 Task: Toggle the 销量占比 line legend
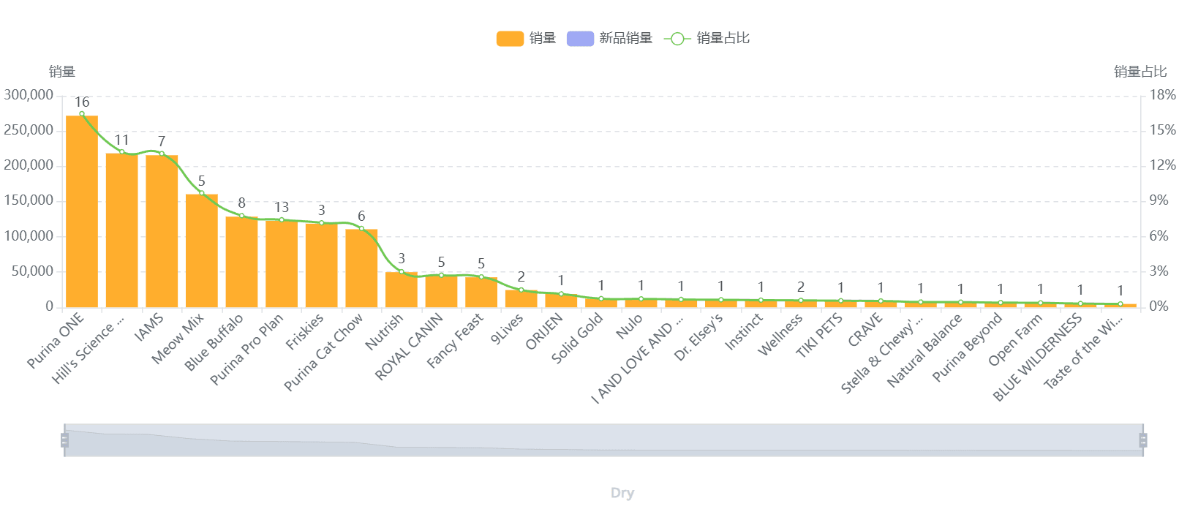click(x=723, y=39)
